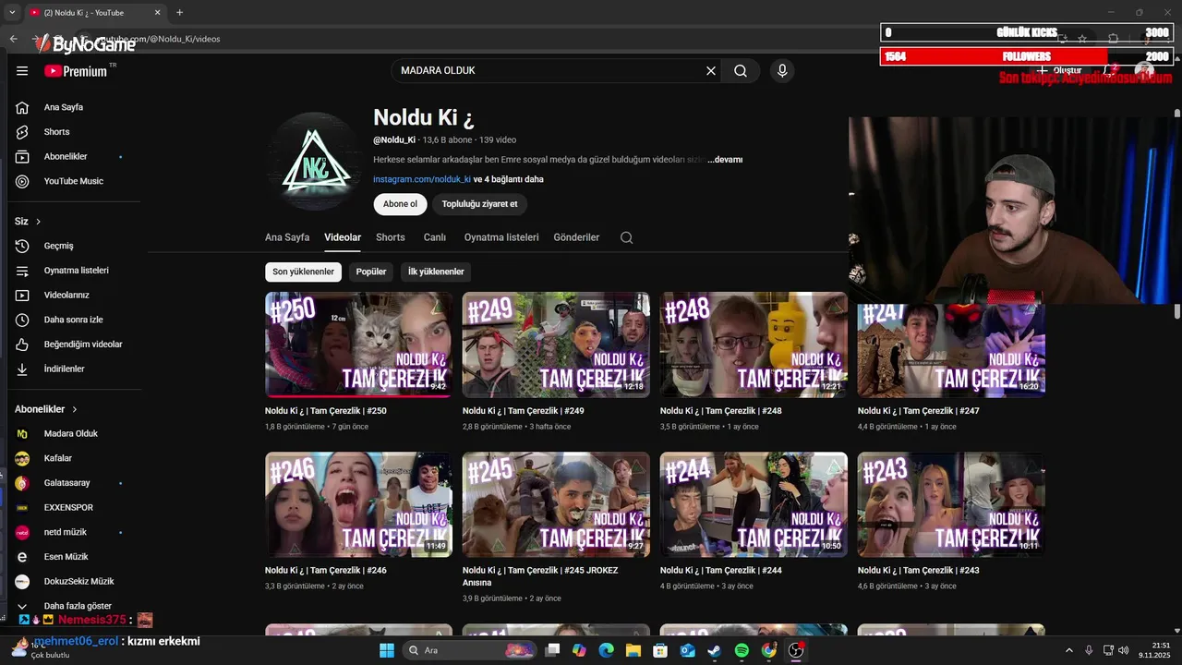Viewport: 1182px width, 665px height.
Task: Open video thumbnail #243
Action: coord(951,504)
